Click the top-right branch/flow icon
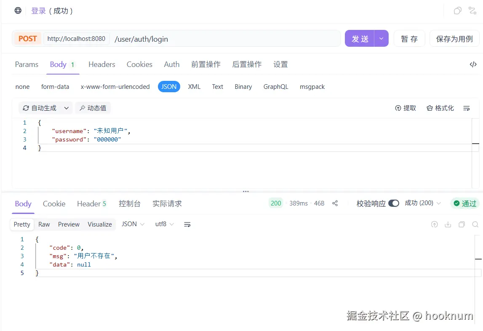 coord(472,11)
